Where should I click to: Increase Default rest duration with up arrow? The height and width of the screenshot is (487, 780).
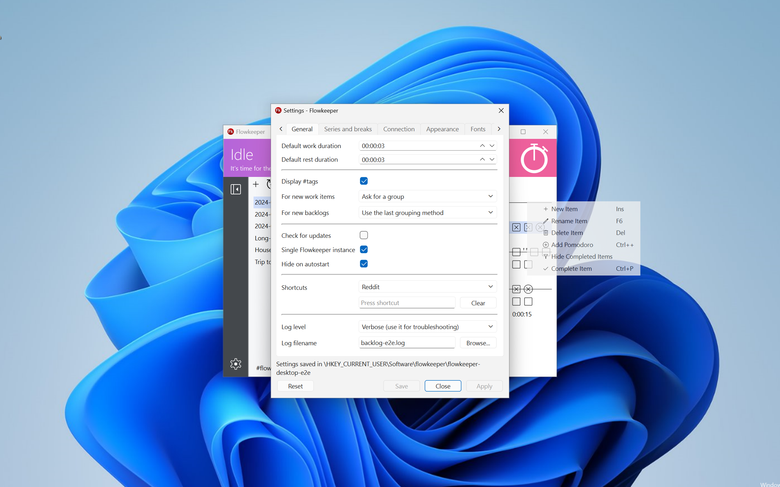pos(482,159)
